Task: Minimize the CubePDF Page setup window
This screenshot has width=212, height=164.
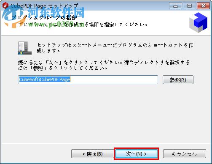Action: click(x=175, y=6)
